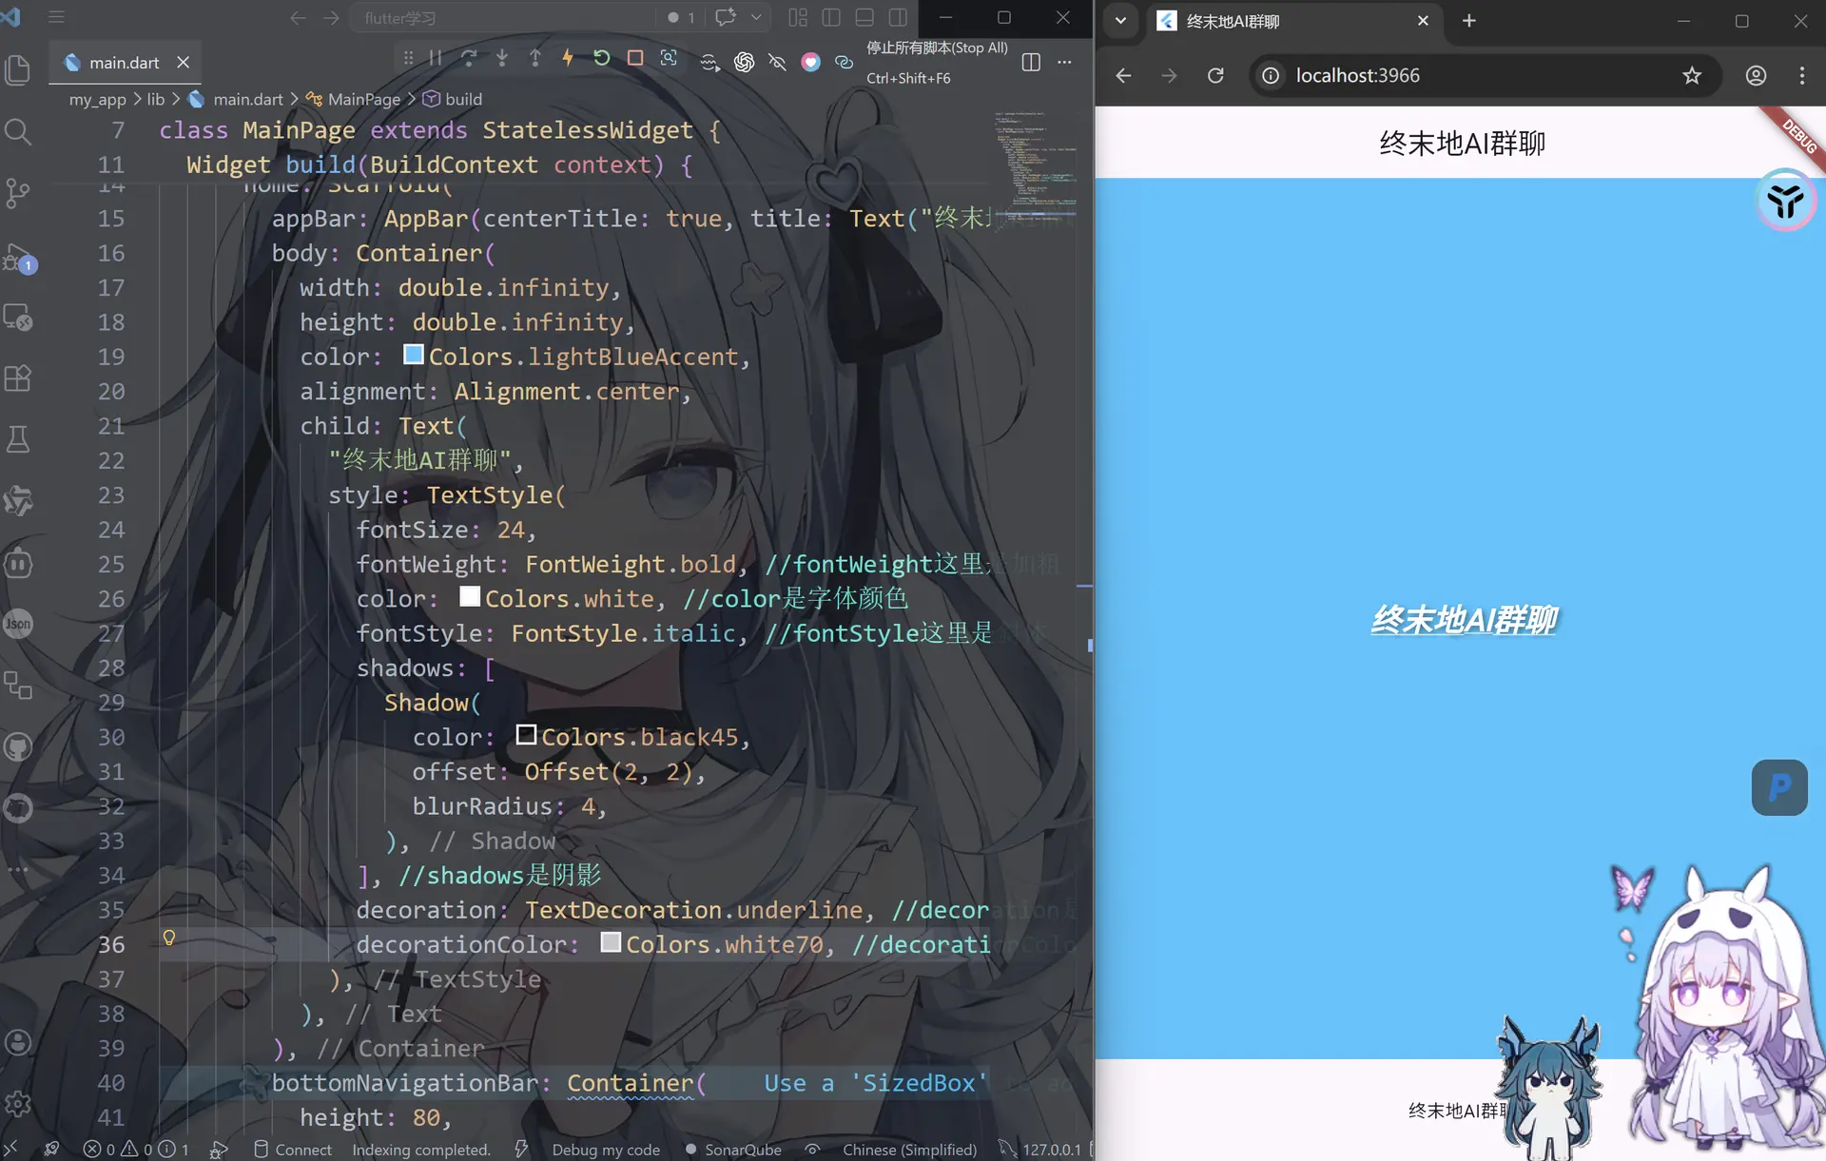The image size is (1826, 1161).
Task: Open the Manage settings gear
Action: pos(18,1103)
